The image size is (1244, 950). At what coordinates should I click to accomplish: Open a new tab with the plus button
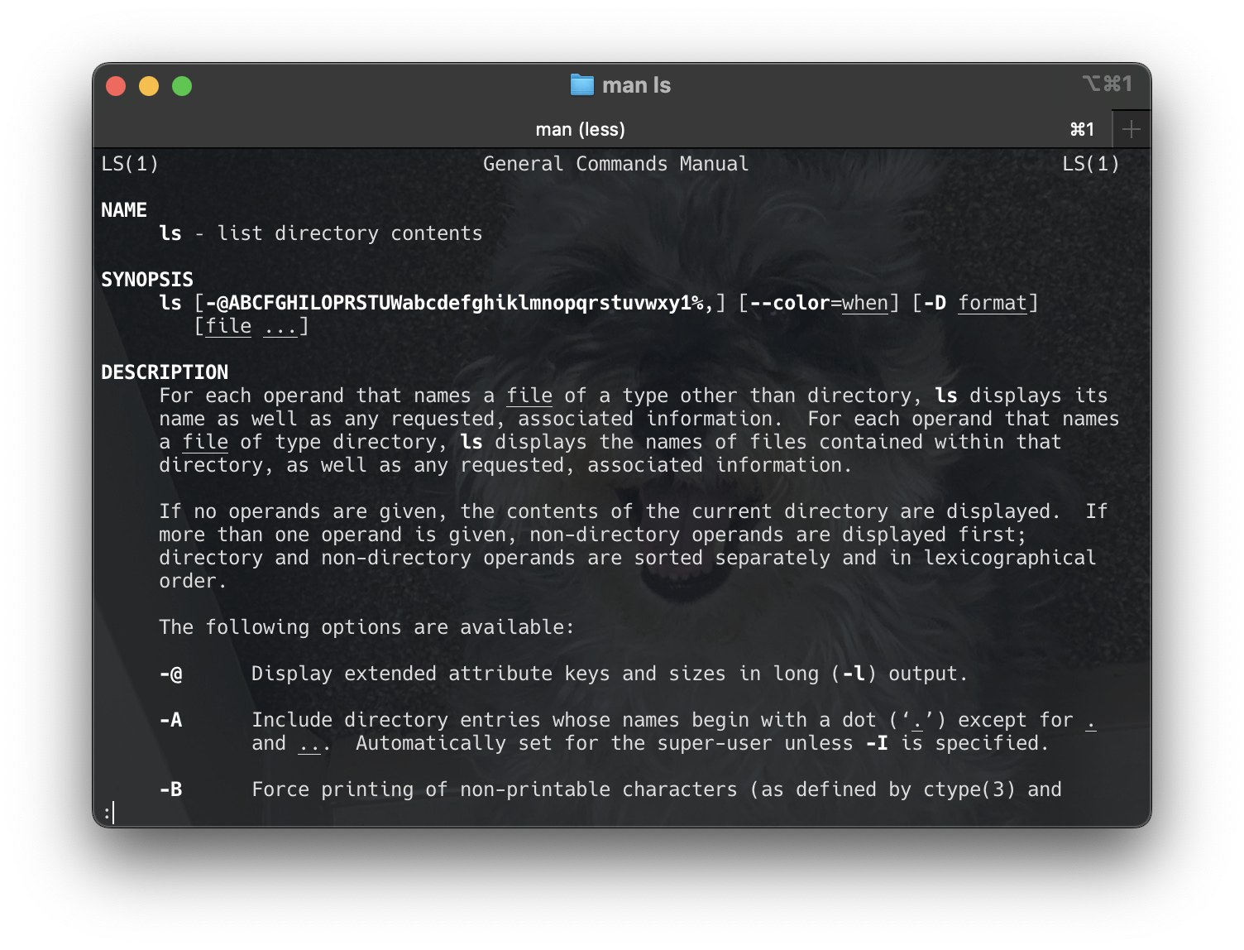[1131, 129]
